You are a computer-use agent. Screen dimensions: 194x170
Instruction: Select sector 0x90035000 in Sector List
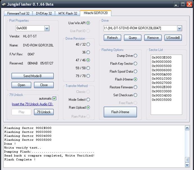point(162,100)
